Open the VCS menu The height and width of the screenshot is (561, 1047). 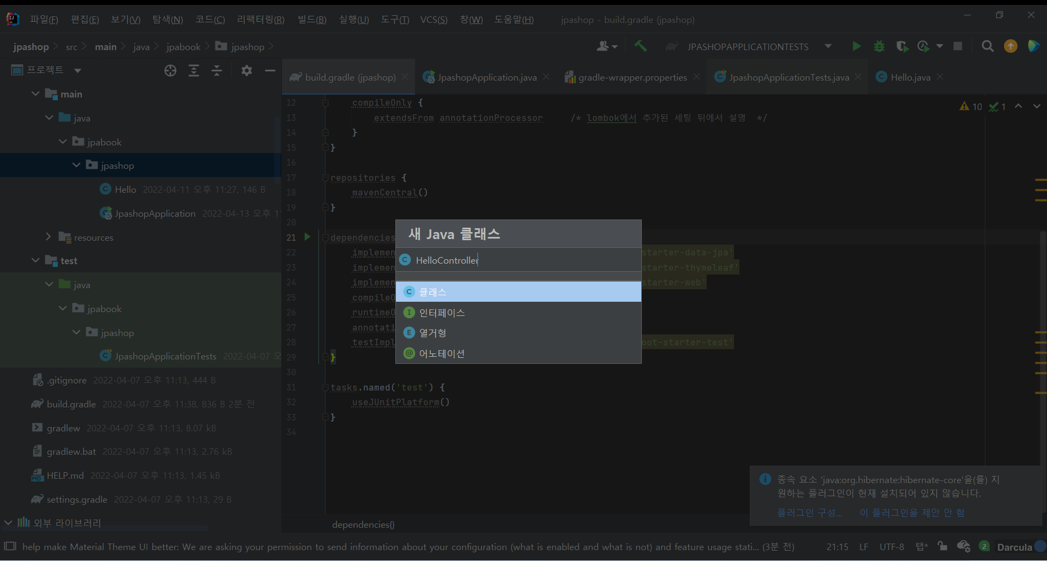434,20
